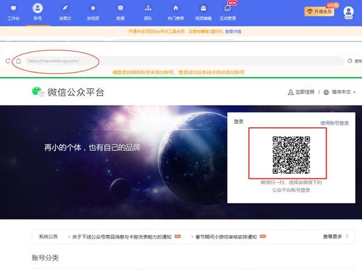Screen dimensions: 362x271
Task: Click the 立即注册 register link
Action: pos(301,92)
